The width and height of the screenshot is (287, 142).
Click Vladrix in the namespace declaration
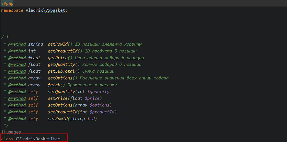coord(34,10)
